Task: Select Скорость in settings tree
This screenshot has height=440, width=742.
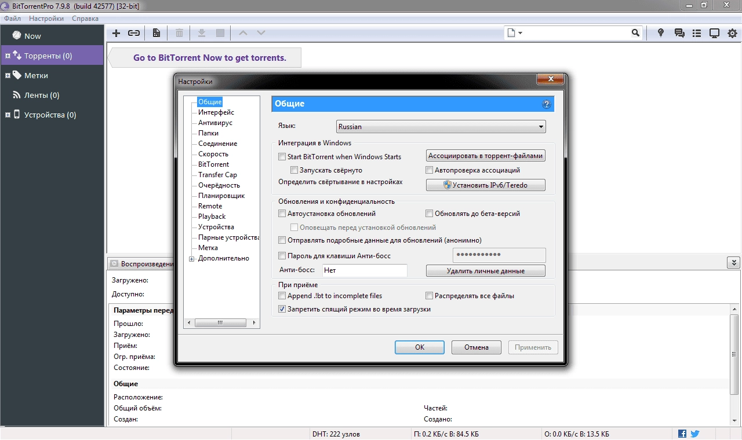Action: 213,154
